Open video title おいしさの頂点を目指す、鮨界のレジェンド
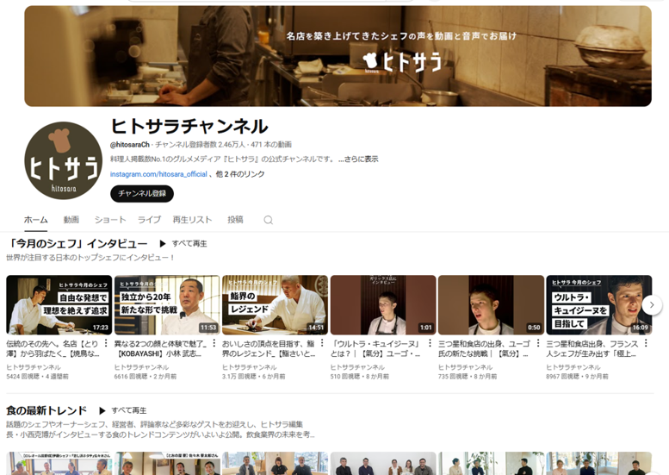The image size is (669, 475). click(x=269, y=348)
